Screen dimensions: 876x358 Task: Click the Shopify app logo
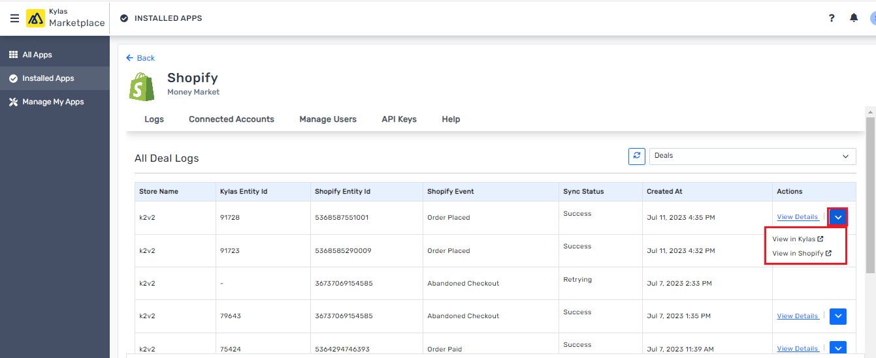[x=142, y=87]
